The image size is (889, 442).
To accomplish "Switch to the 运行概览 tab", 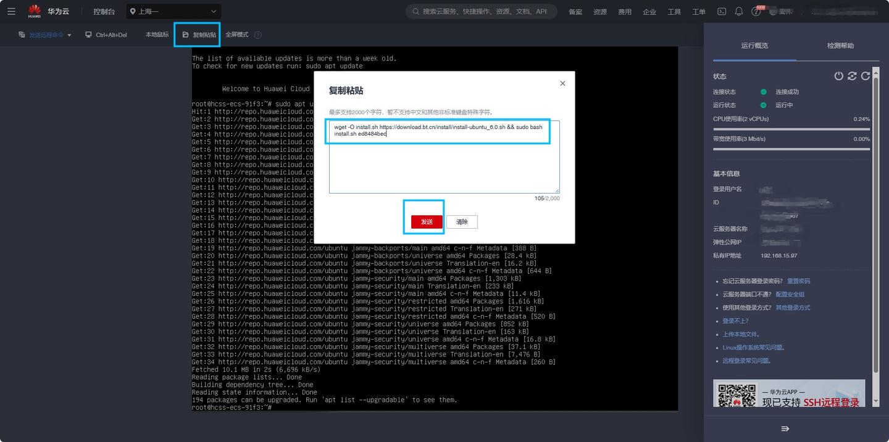I will (x=754, y=46).
